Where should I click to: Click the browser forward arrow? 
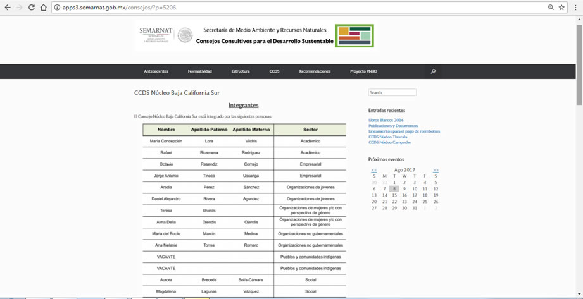20,8
